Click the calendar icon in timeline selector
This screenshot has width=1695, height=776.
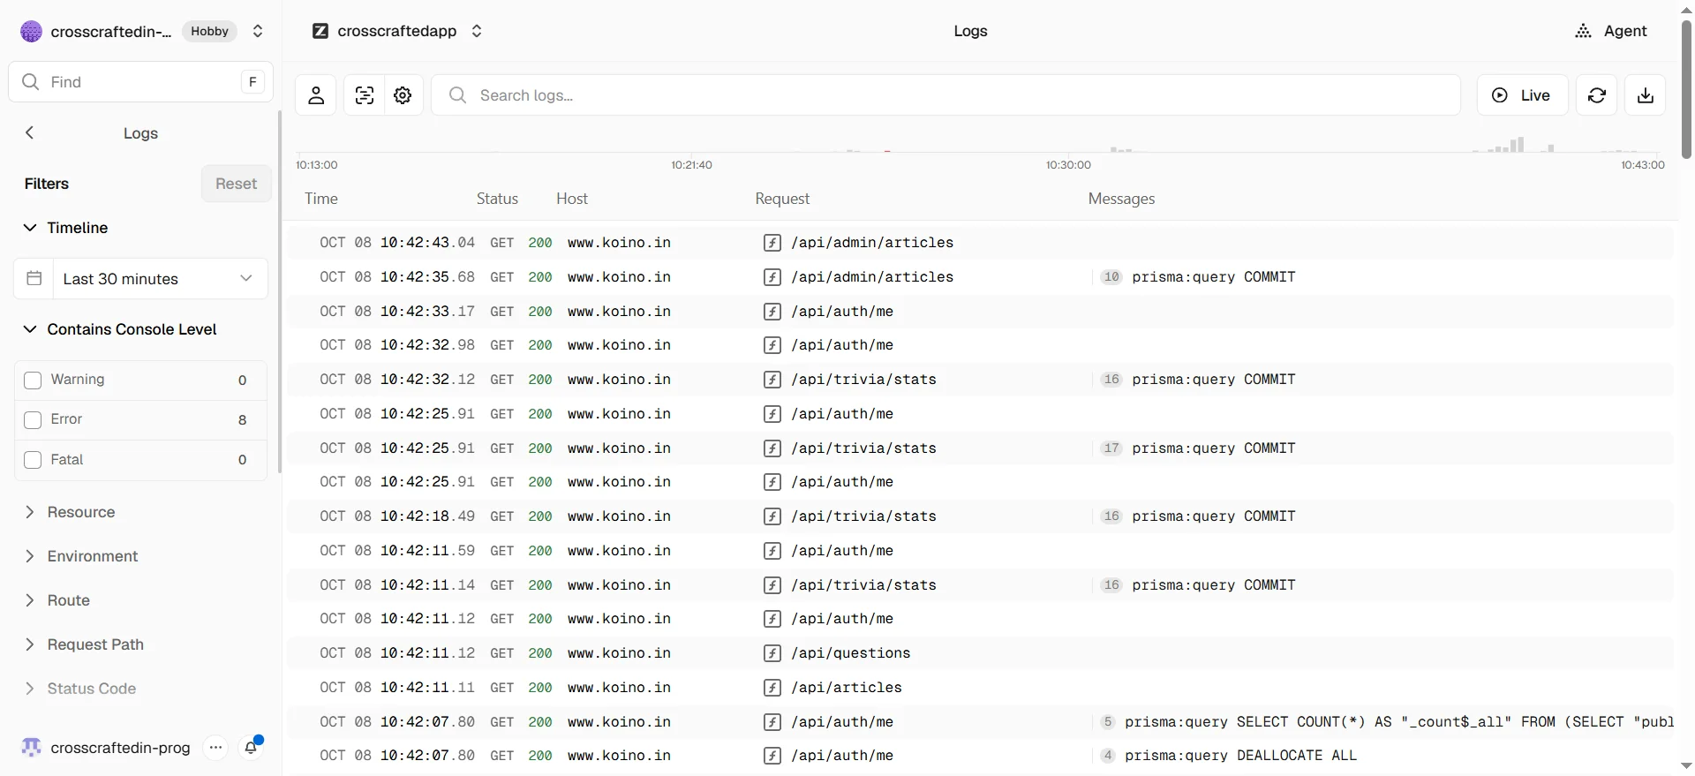coord(34,279)
